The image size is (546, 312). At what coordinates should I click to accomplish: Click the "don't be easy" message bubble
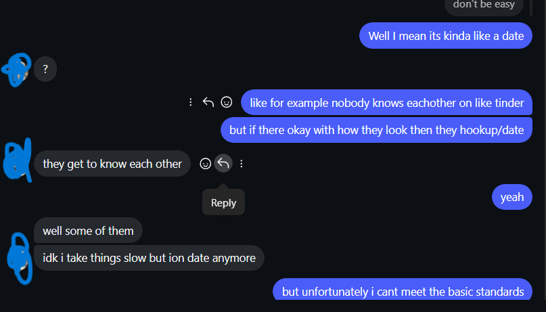click(484, 5)
